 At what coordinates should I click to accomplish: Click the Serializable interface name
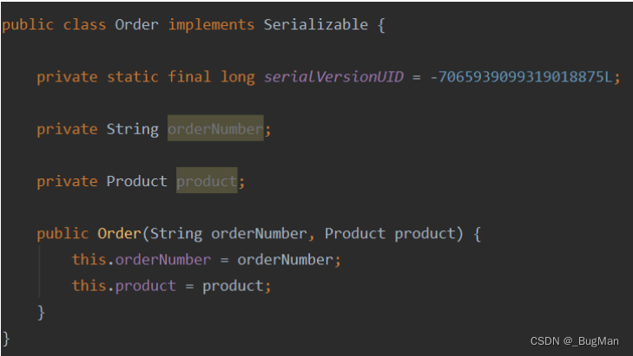click(x=315, y=24)
